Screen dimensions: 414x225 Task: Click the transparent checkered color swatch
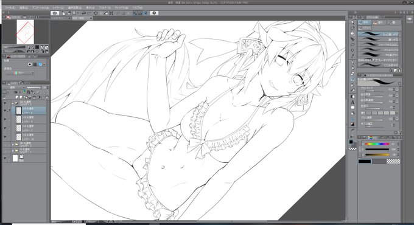pyautogui.click(x=393, y=161)
